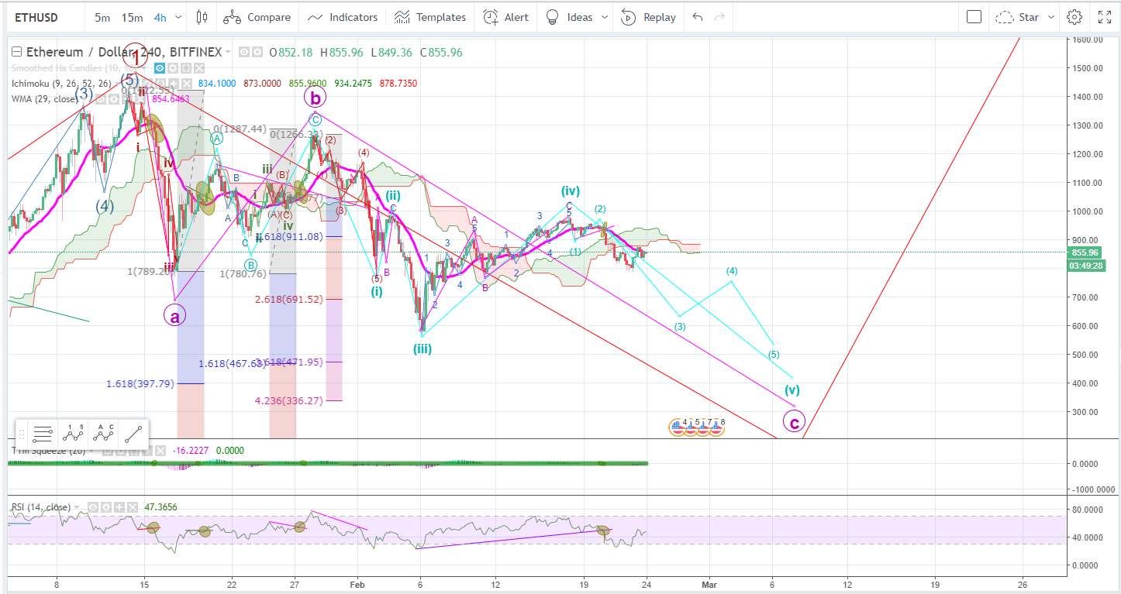Redo last chart action
The image size is (1121, 594).
(x=720, y=17)
